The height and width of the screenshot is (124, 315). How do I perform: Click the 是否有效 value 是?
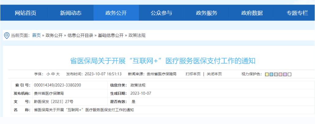point(133,101)
